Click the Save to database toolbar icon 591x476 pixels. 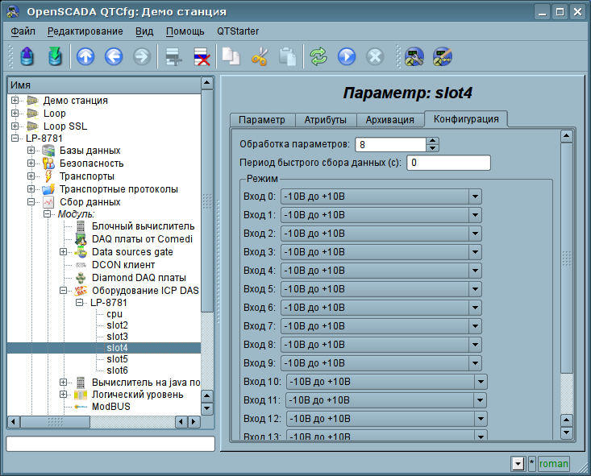[x=55, y=56]
